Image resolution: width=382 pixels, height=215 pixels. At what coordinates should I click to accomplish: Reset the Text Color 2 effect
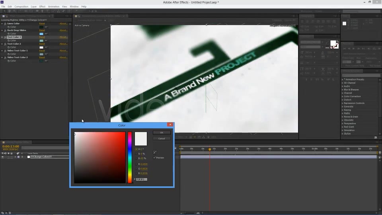point(42,44)
